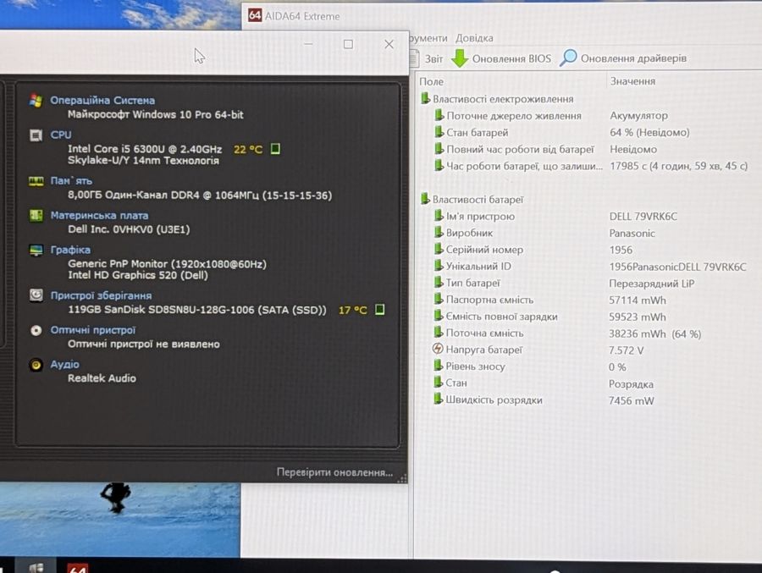762x573 pixels.
Task: Open the Графіка section link
Action: click(x=70, y=250)
